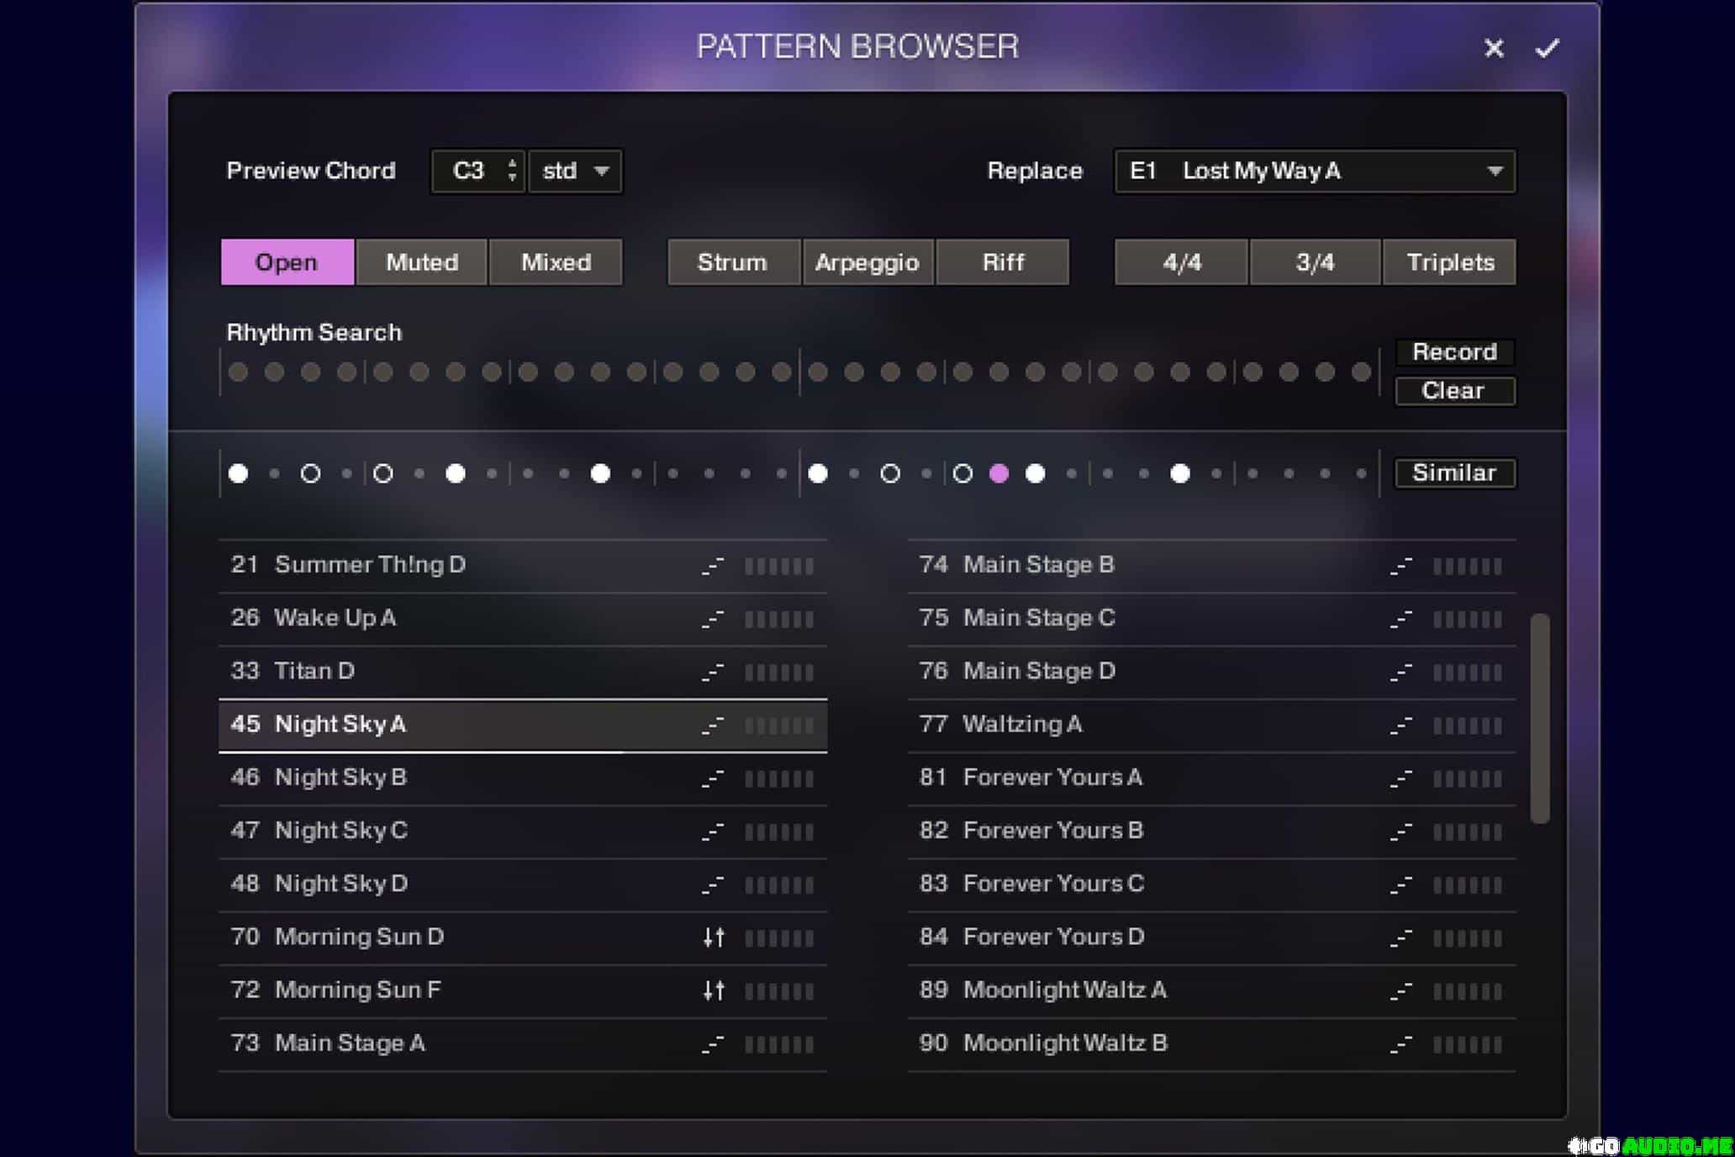Expand the Replace pattern dropdown
Screen dimensions: 1735x1157
point(1493,172)
